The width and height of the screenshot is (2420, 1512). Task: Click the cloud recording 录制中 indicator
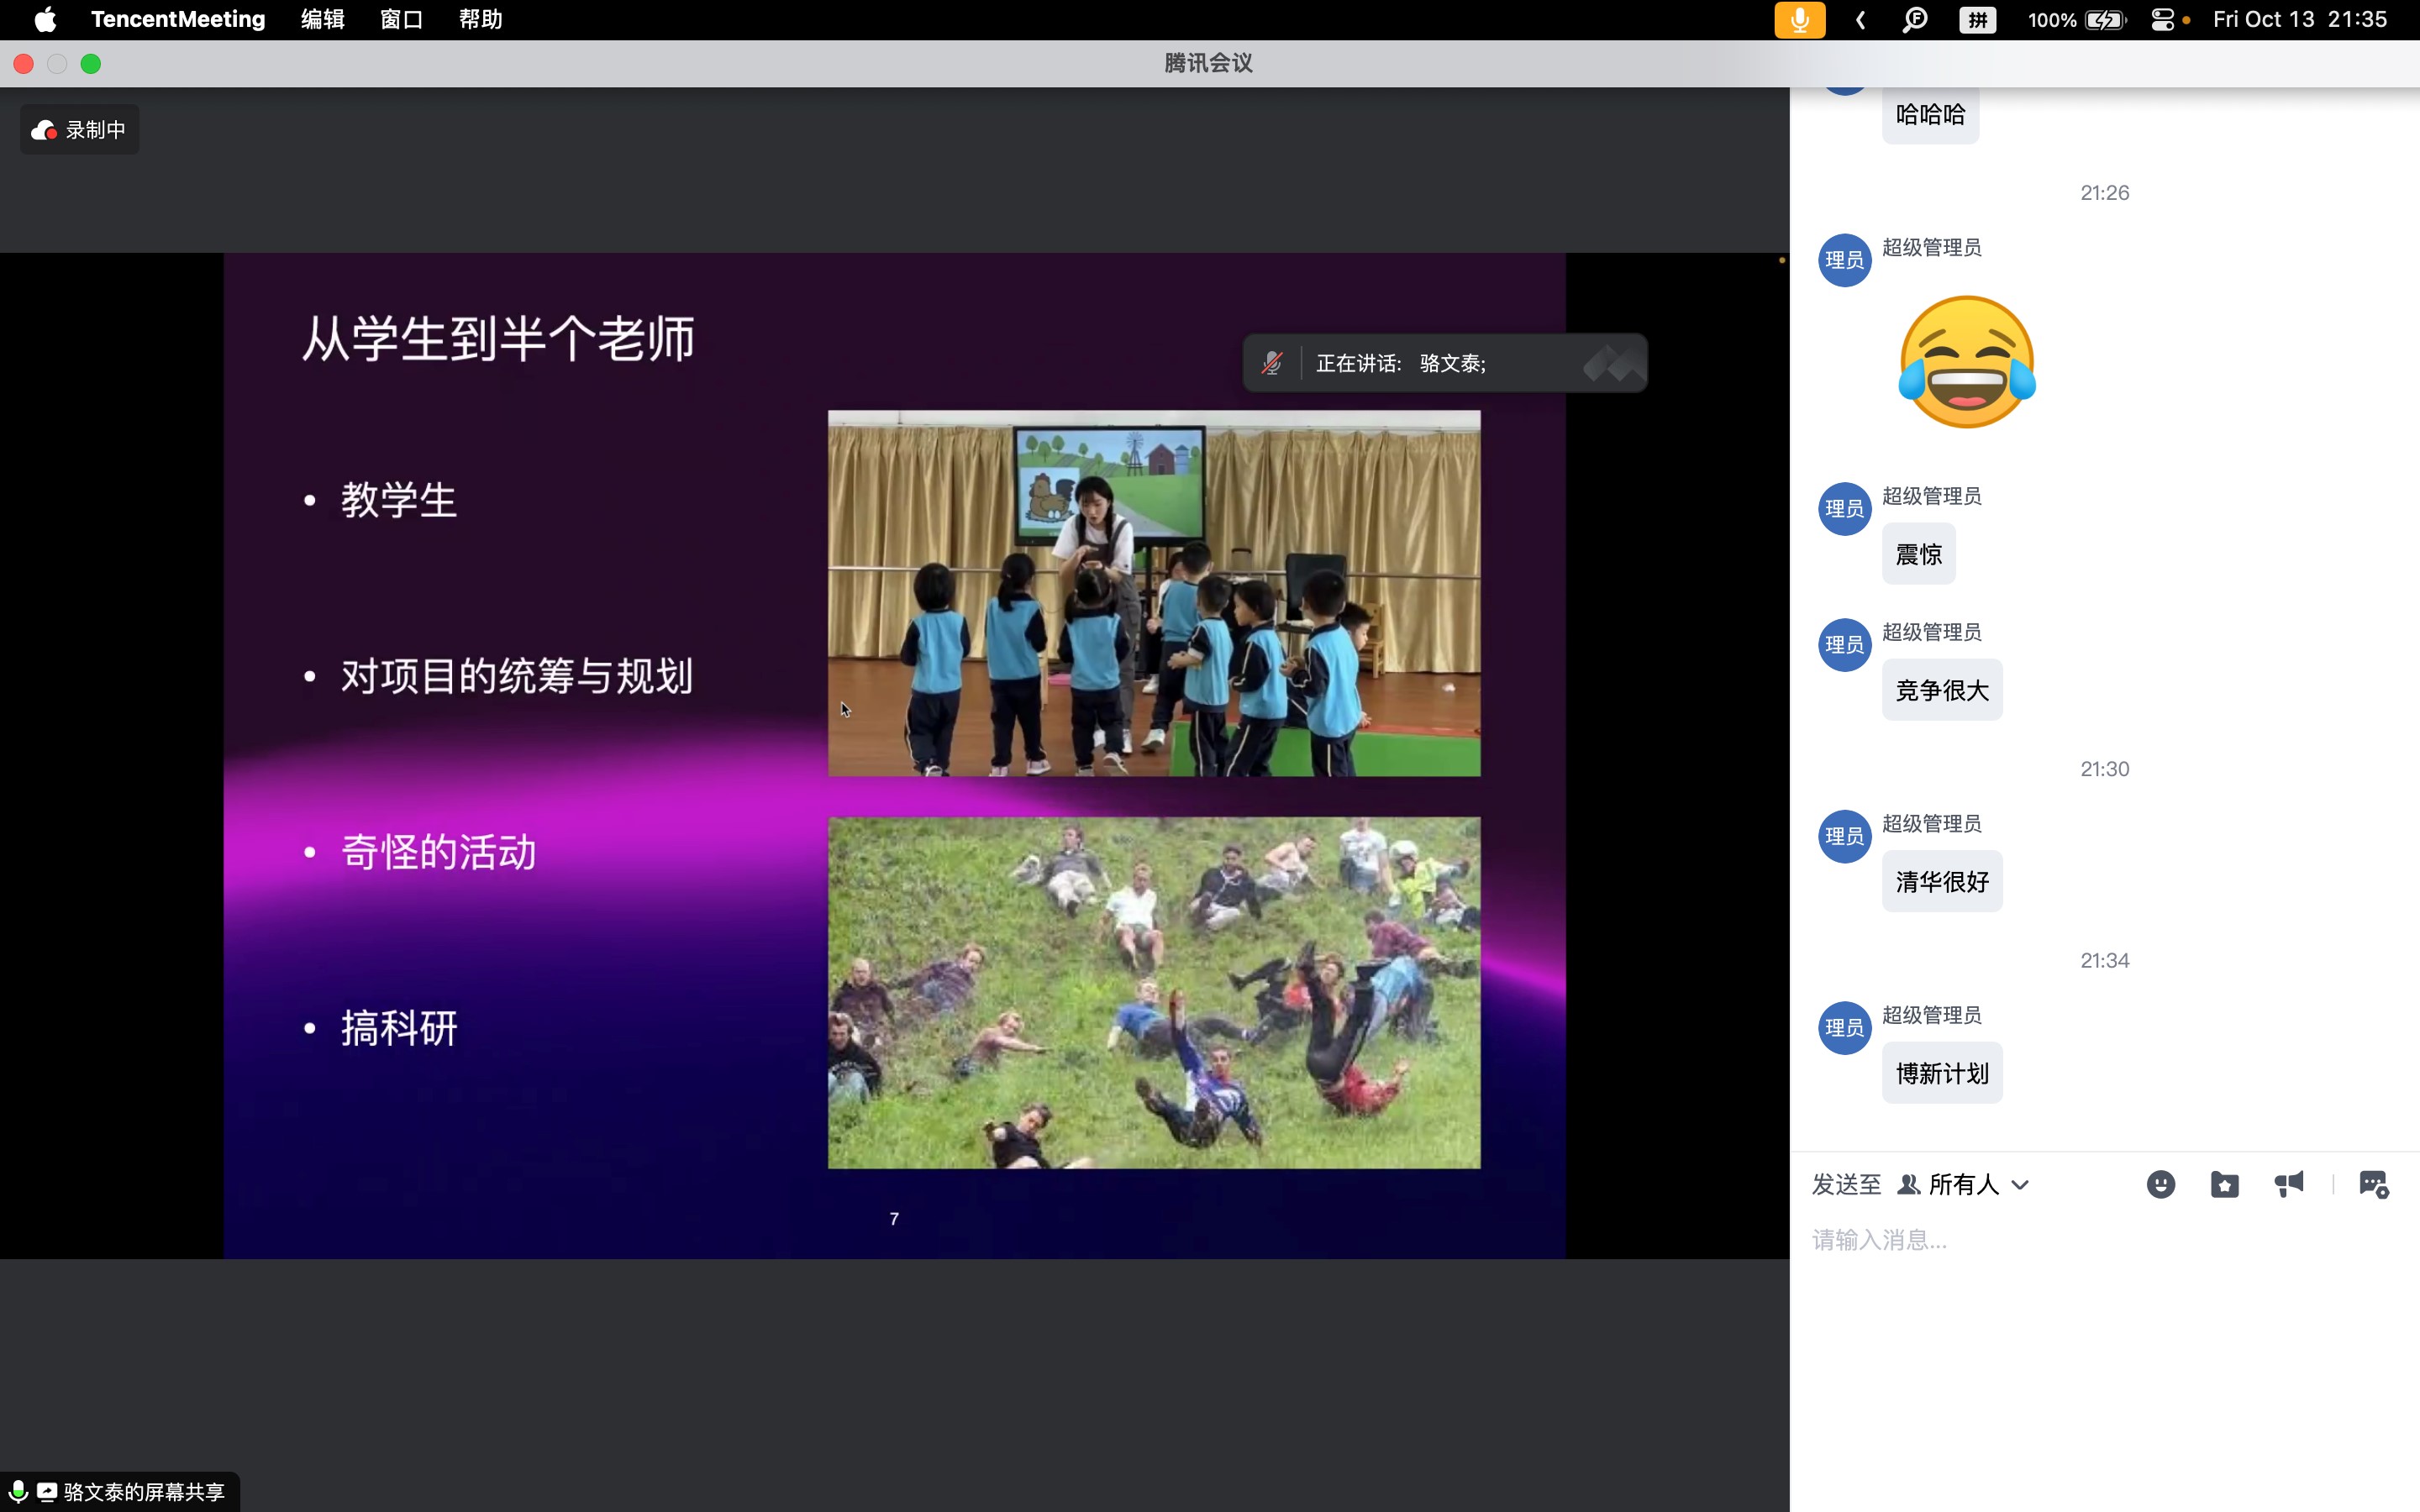79,130
